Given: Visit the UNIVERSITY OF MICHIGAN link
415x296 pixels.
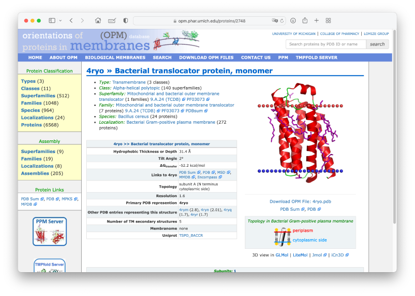Looking at the screenshot, I should [x=294, y=34].
